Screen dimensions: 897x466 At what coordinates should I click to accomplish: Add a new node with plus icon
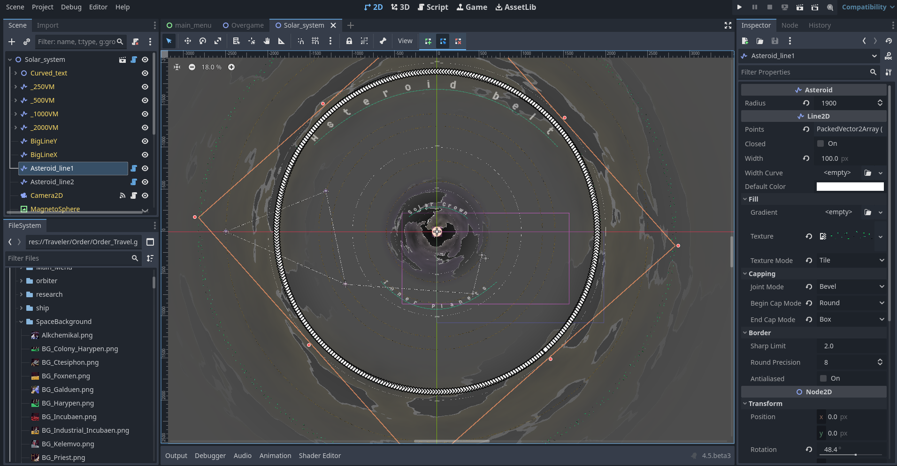[12, 42]
